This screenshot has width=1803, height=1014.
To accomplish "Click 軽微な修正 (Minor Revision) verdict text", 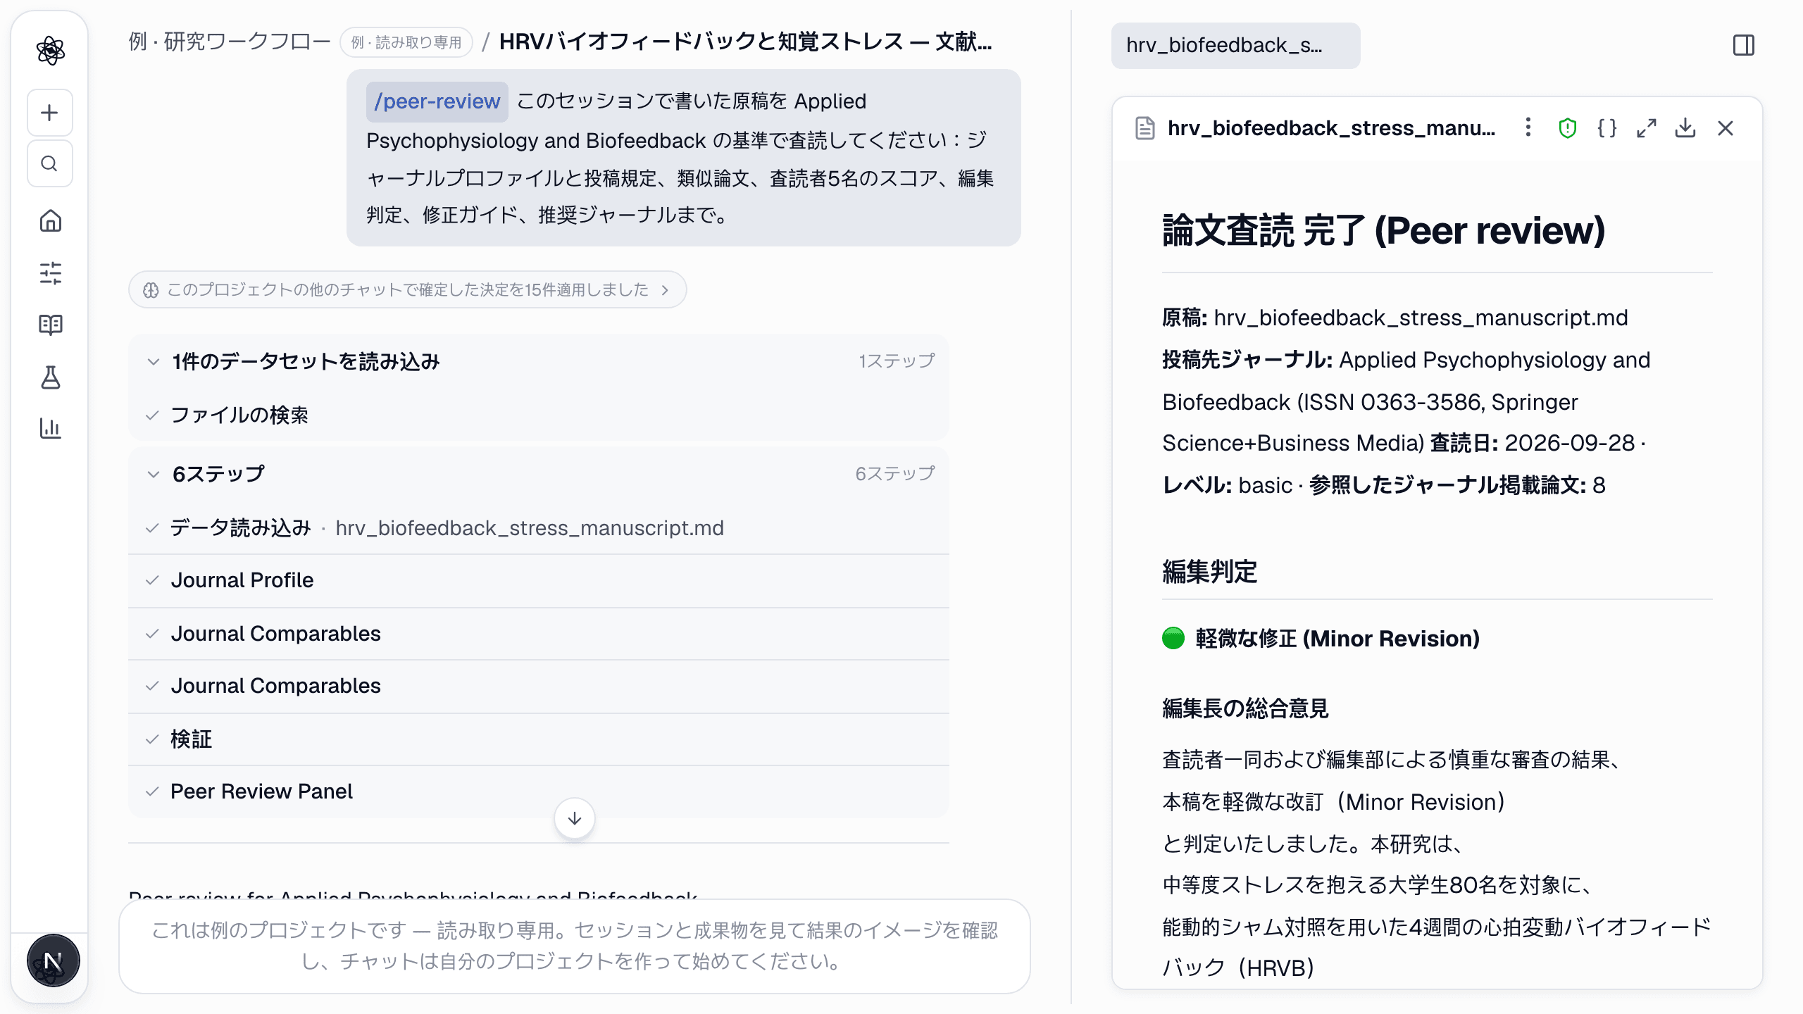I will pos(1337,639).
